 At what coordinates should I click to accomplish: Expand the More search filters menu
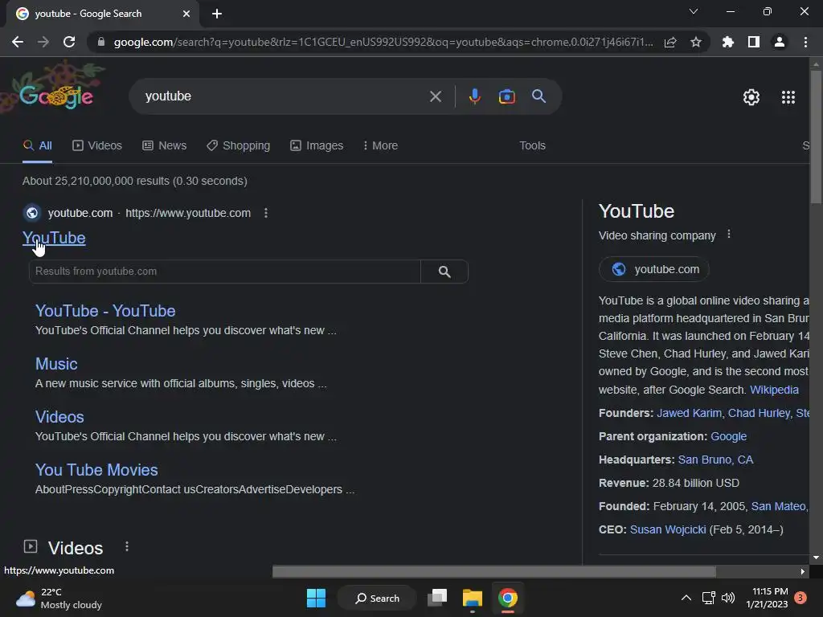point(380,145)
